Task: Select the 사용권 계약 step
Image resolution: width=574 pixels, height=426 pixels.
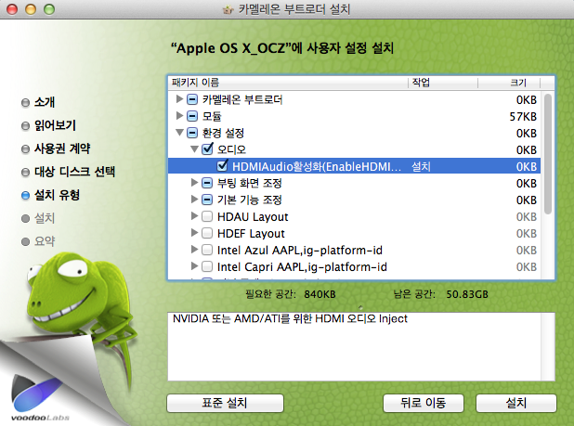Action: [62, 148]
